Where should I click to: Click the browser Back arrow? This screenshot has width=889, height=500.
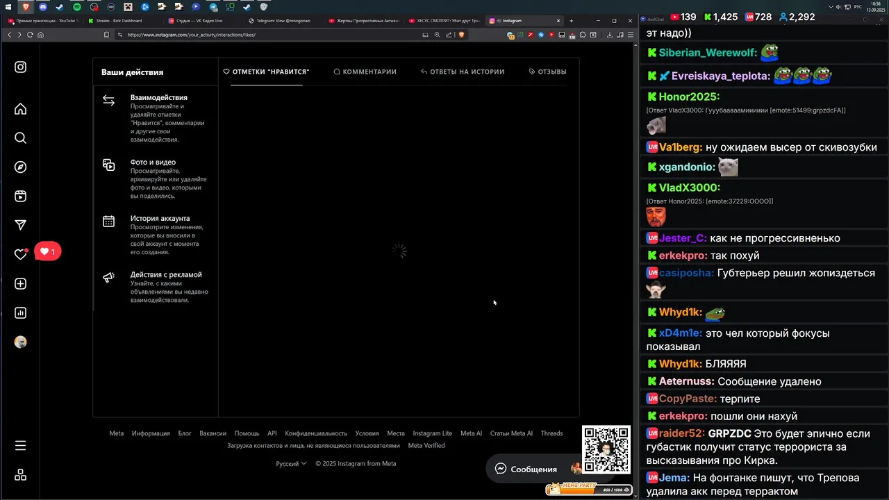click(x=9, y=35)
